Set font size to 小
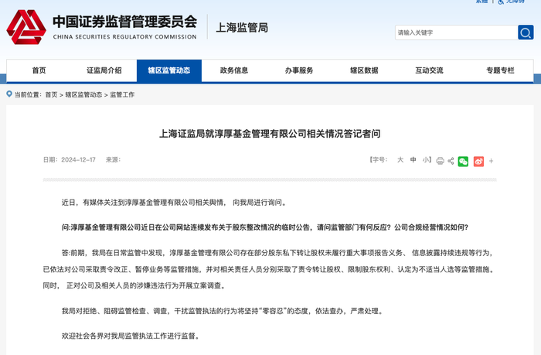Screen dimensions: 541x355 pos(426,159)
